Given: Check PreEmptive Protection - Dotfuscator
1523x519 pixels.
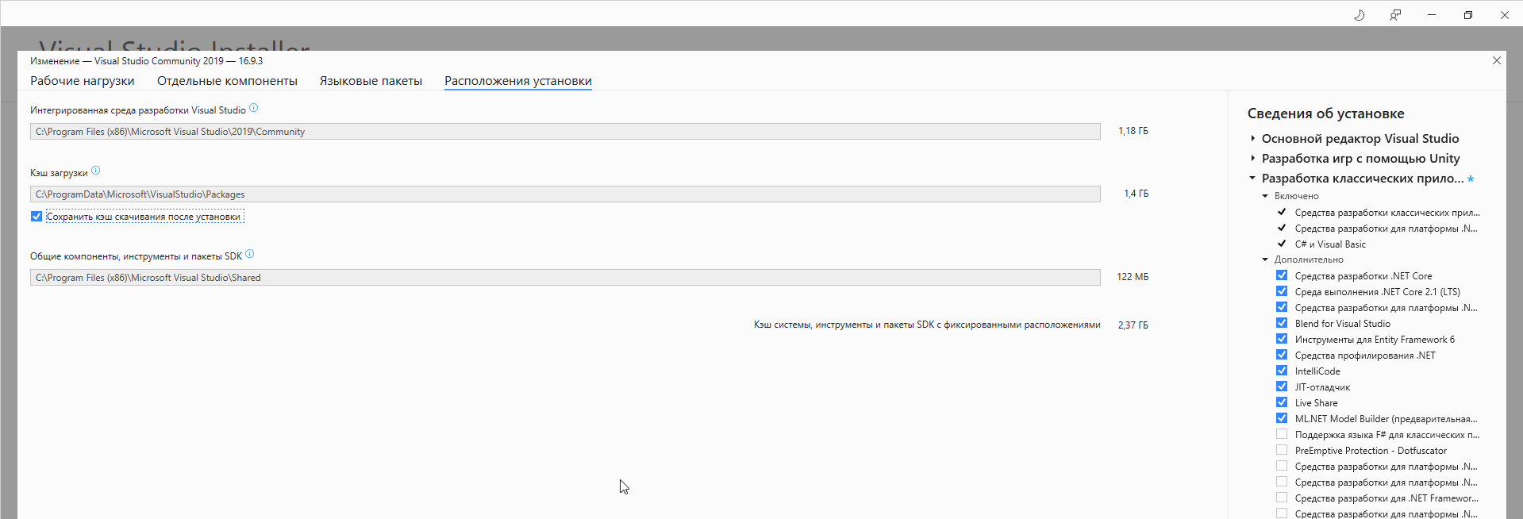Looking at the screenshot, I should 1282,450.
